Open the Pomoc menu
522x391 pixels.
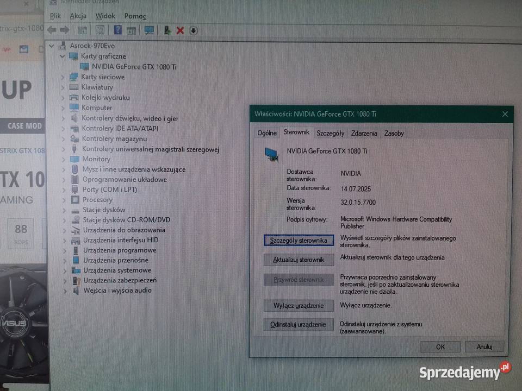point(135,16)
